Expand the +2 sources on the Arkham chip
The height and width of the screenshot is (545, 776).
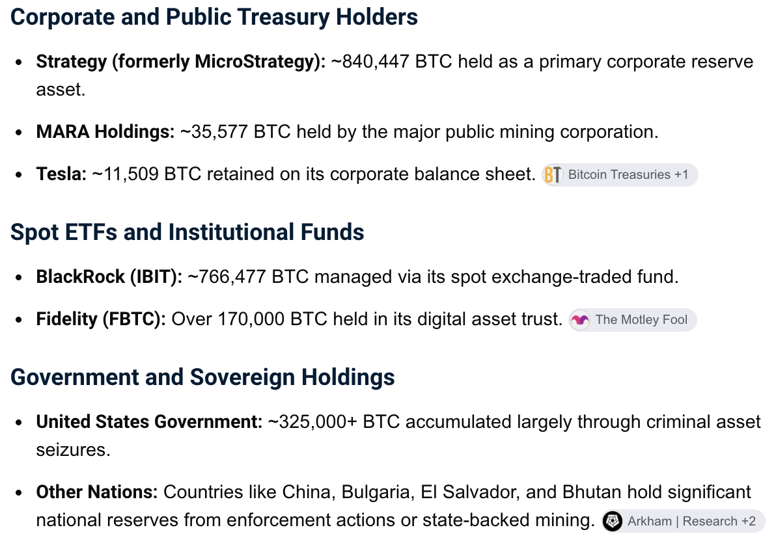(x=748, y=521)
